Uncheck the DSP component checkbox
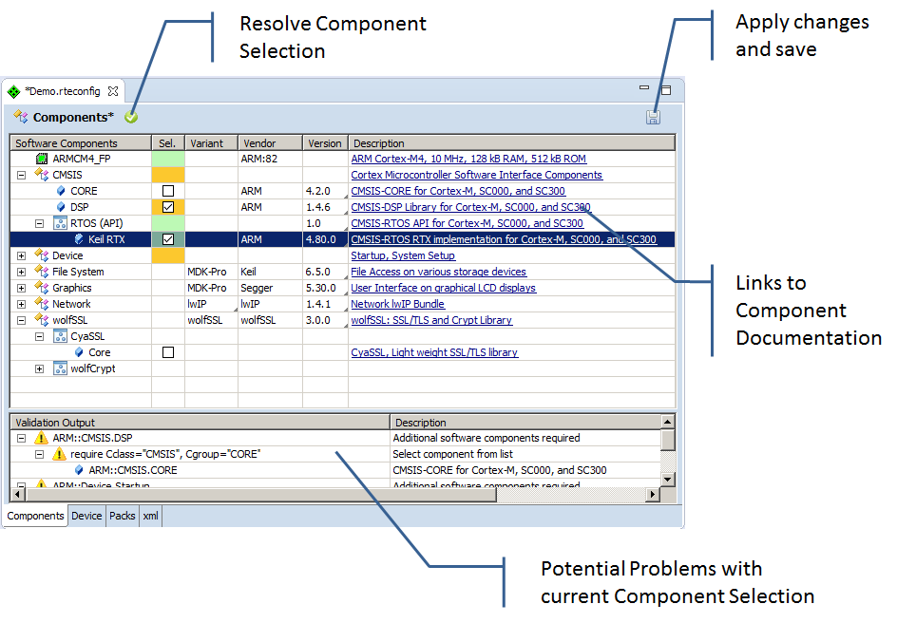The width and height of the screenshot is (897, 623). click(168, 207)
